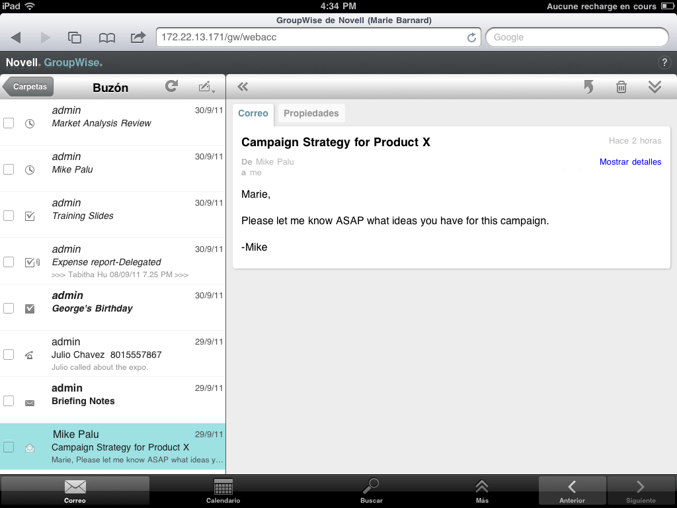Tap the Safari share icon
Viewport: 677px width, 508px height.
tap(138, 38)
